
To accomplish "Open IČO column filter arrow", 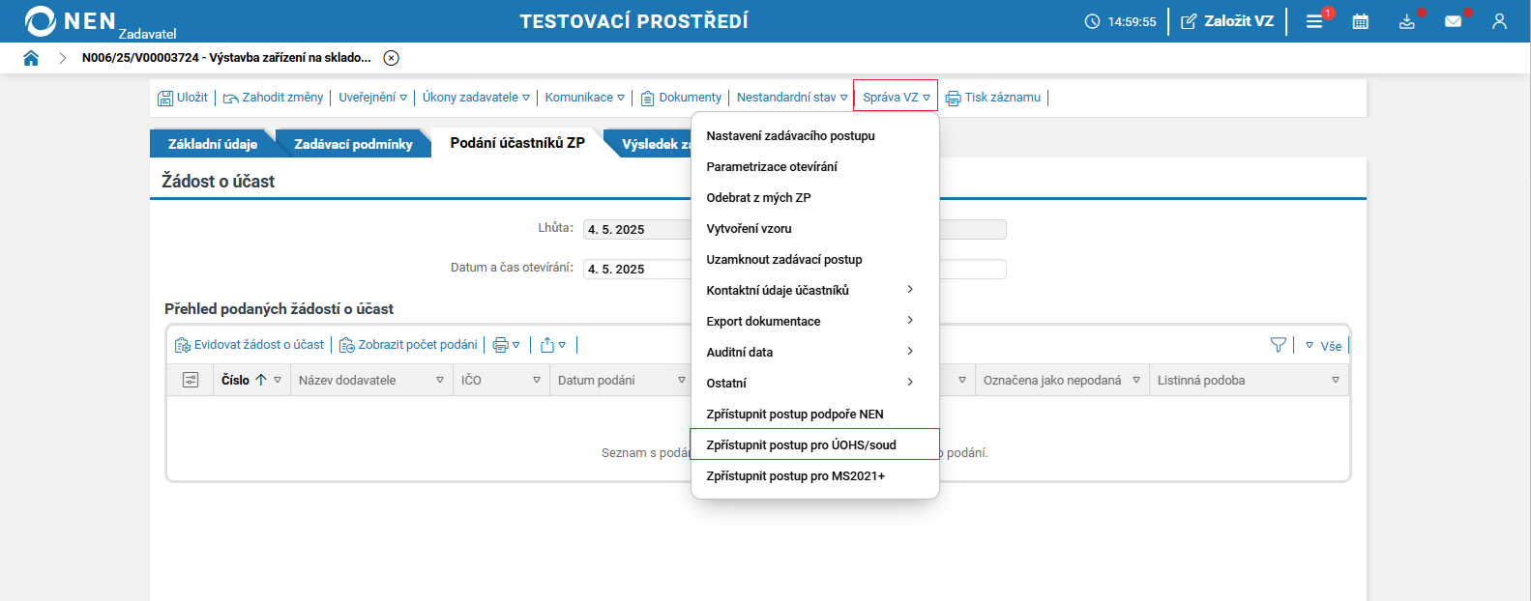I will tap(537, 381).
